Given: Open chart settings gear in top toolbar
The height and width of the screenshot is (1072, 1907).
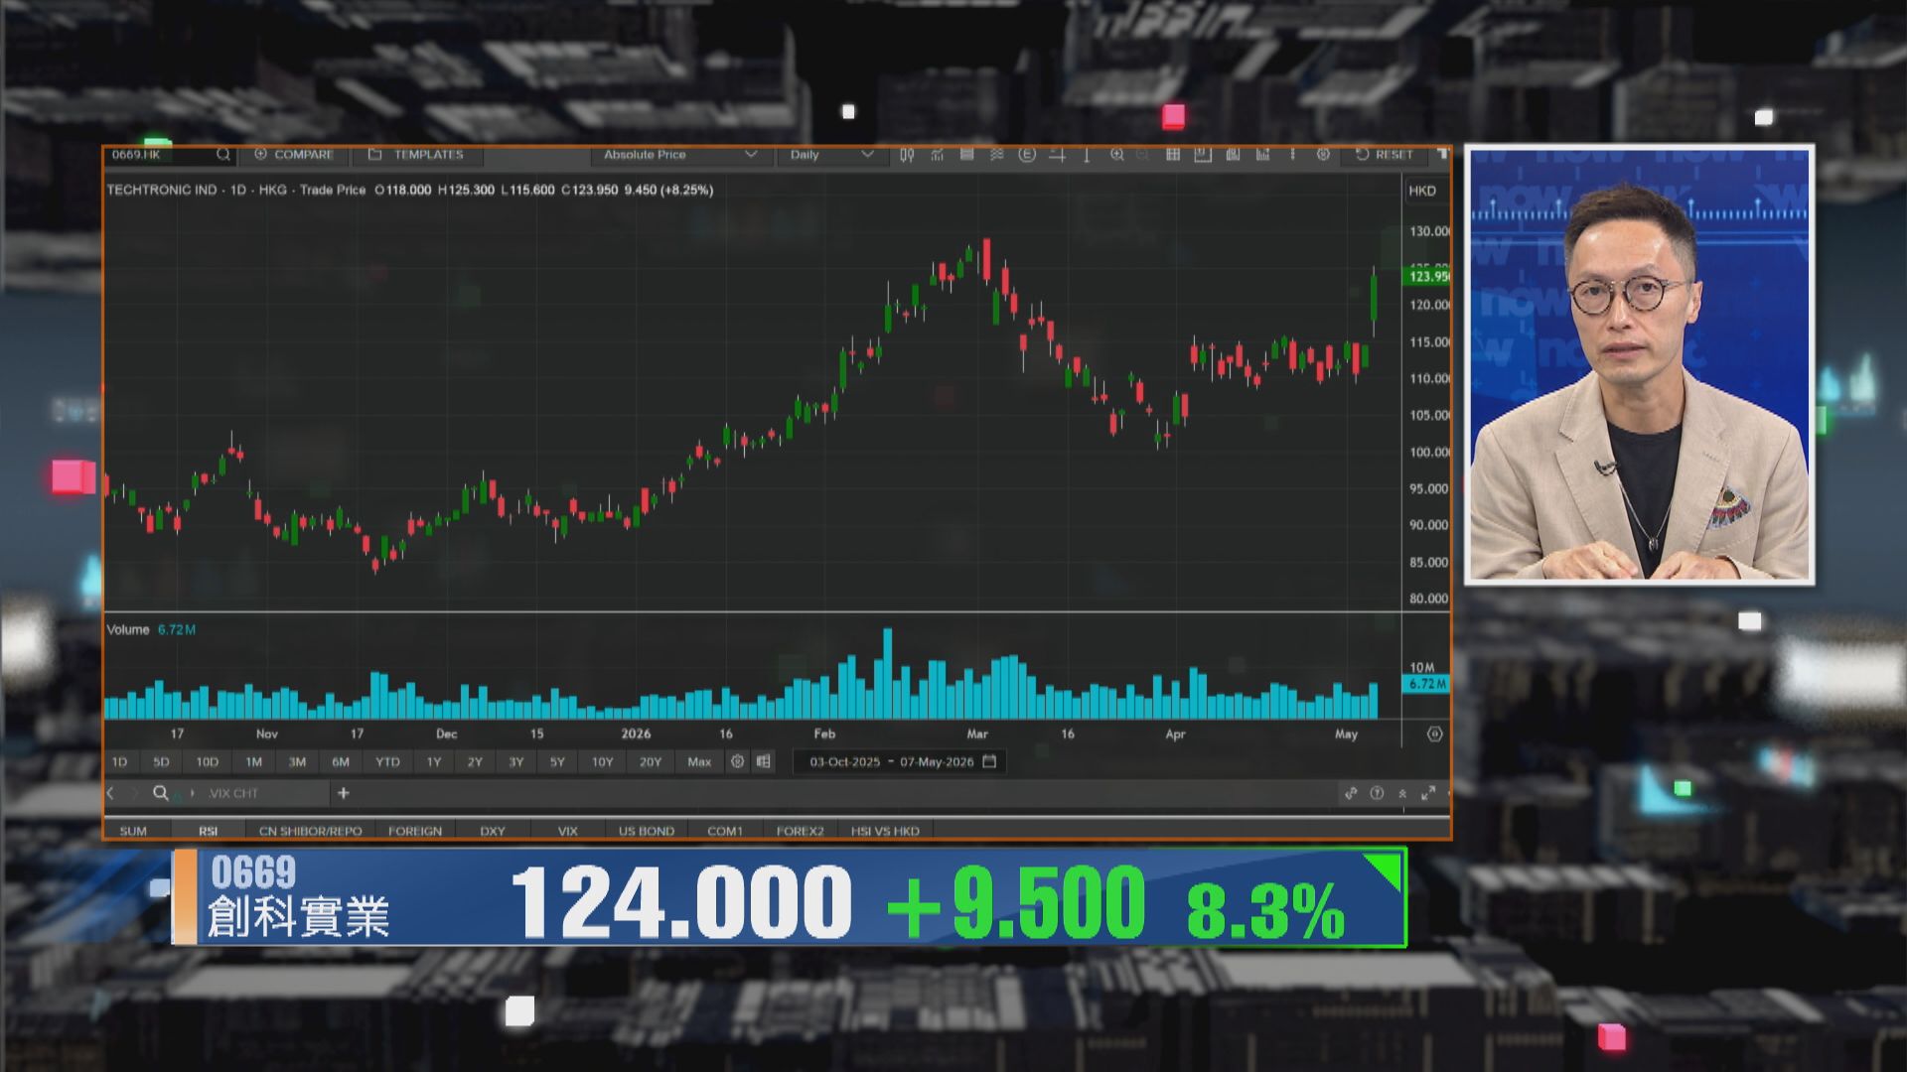Looking at the screenshot, I should pyautogui.click(x=1323, y=155).
